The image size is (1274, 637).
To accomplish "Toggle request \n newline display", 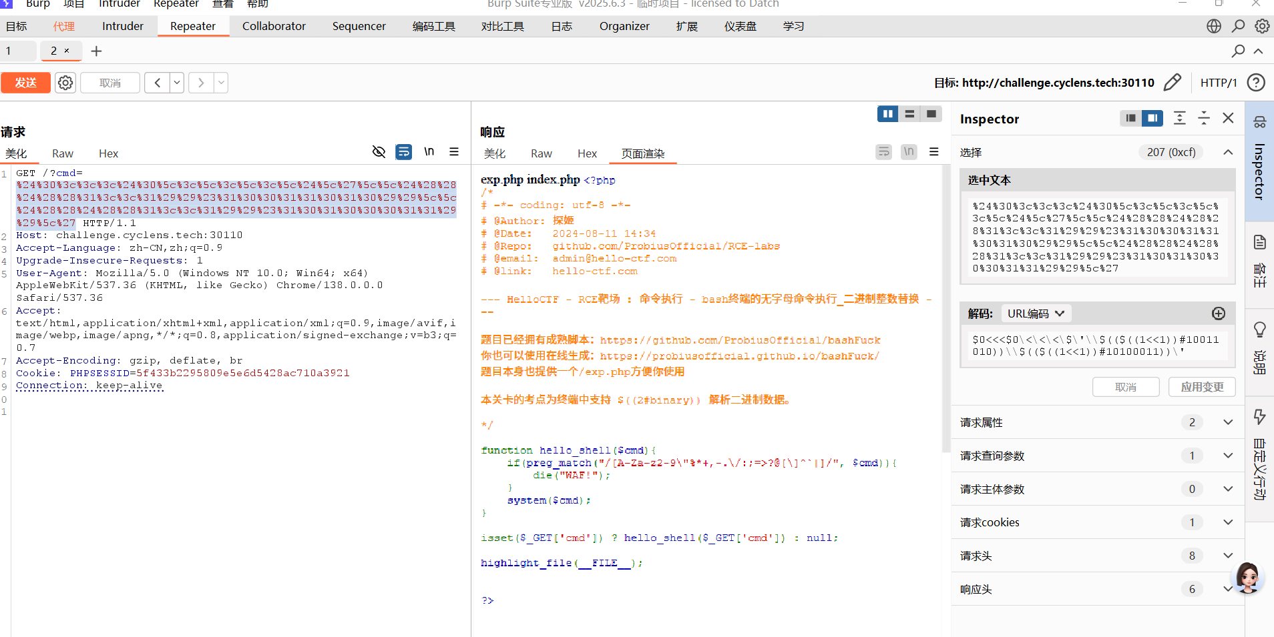I will tap(429, 152).
